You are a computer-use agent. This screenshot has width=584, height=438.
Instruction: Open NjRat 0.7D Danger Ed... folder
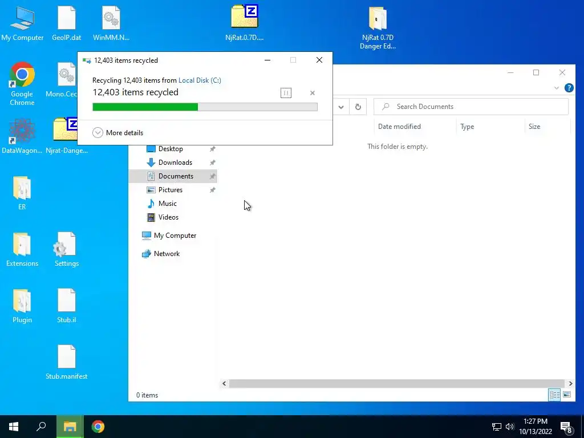[x=378, y=28]
